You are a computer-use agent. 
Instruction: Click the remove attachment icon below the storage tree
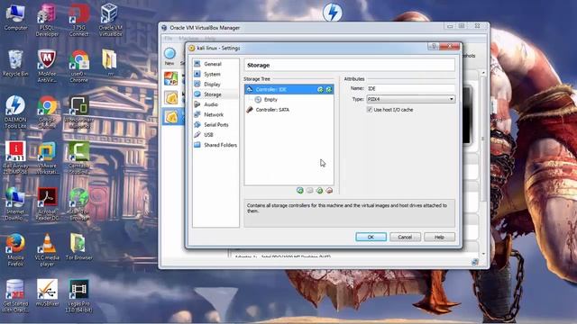tap(329, 190)
